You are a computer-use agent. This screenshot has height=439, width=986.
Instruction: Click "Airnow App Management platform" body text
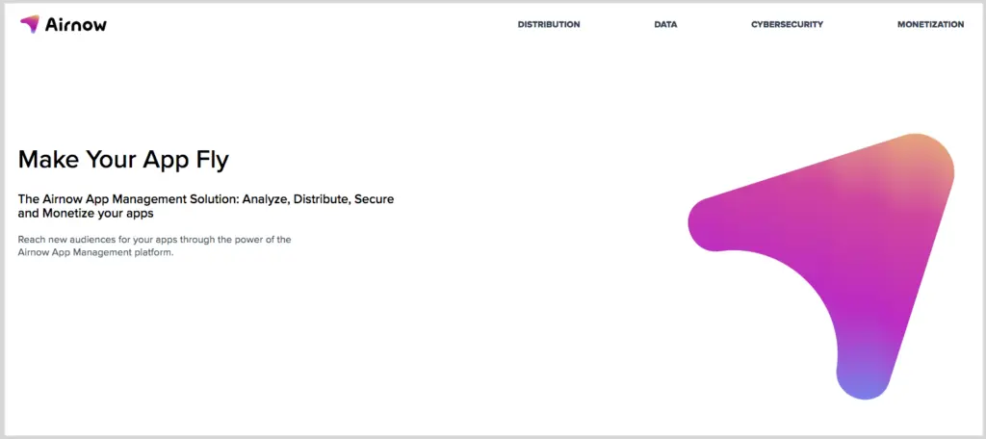pos(95,251)
